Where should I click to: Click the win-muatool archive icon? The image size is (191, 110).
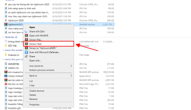point(6,72)
